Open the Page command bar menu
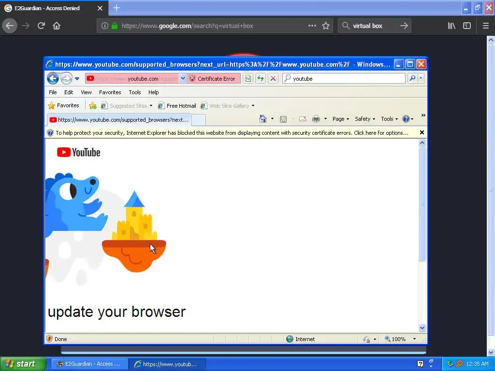495x371 pixels. pos(341,119)
